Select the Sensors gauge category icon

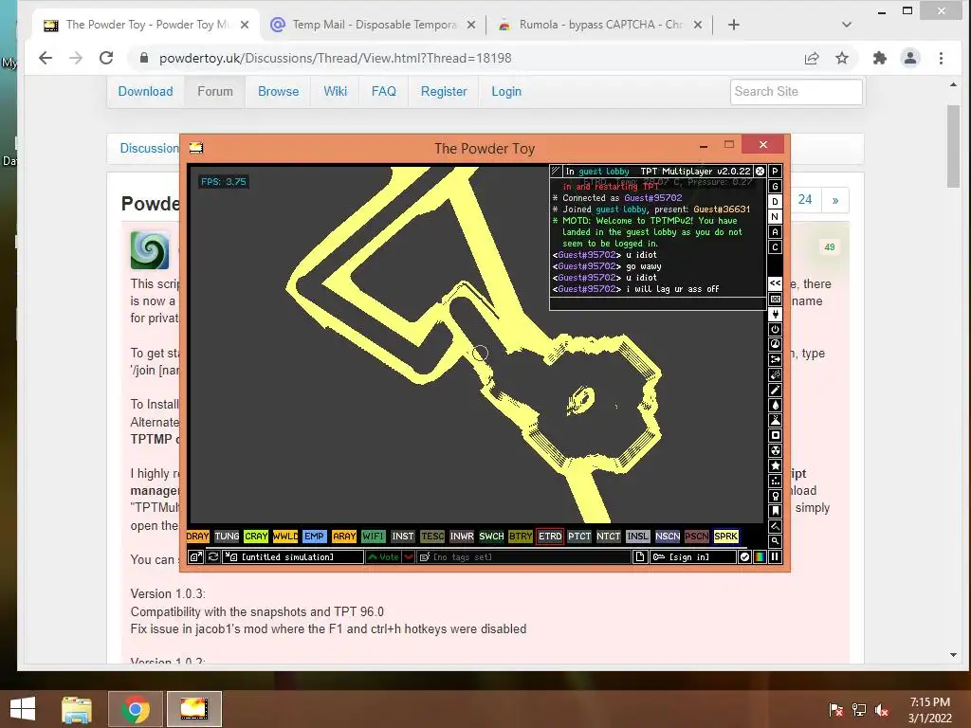point(775,344)
